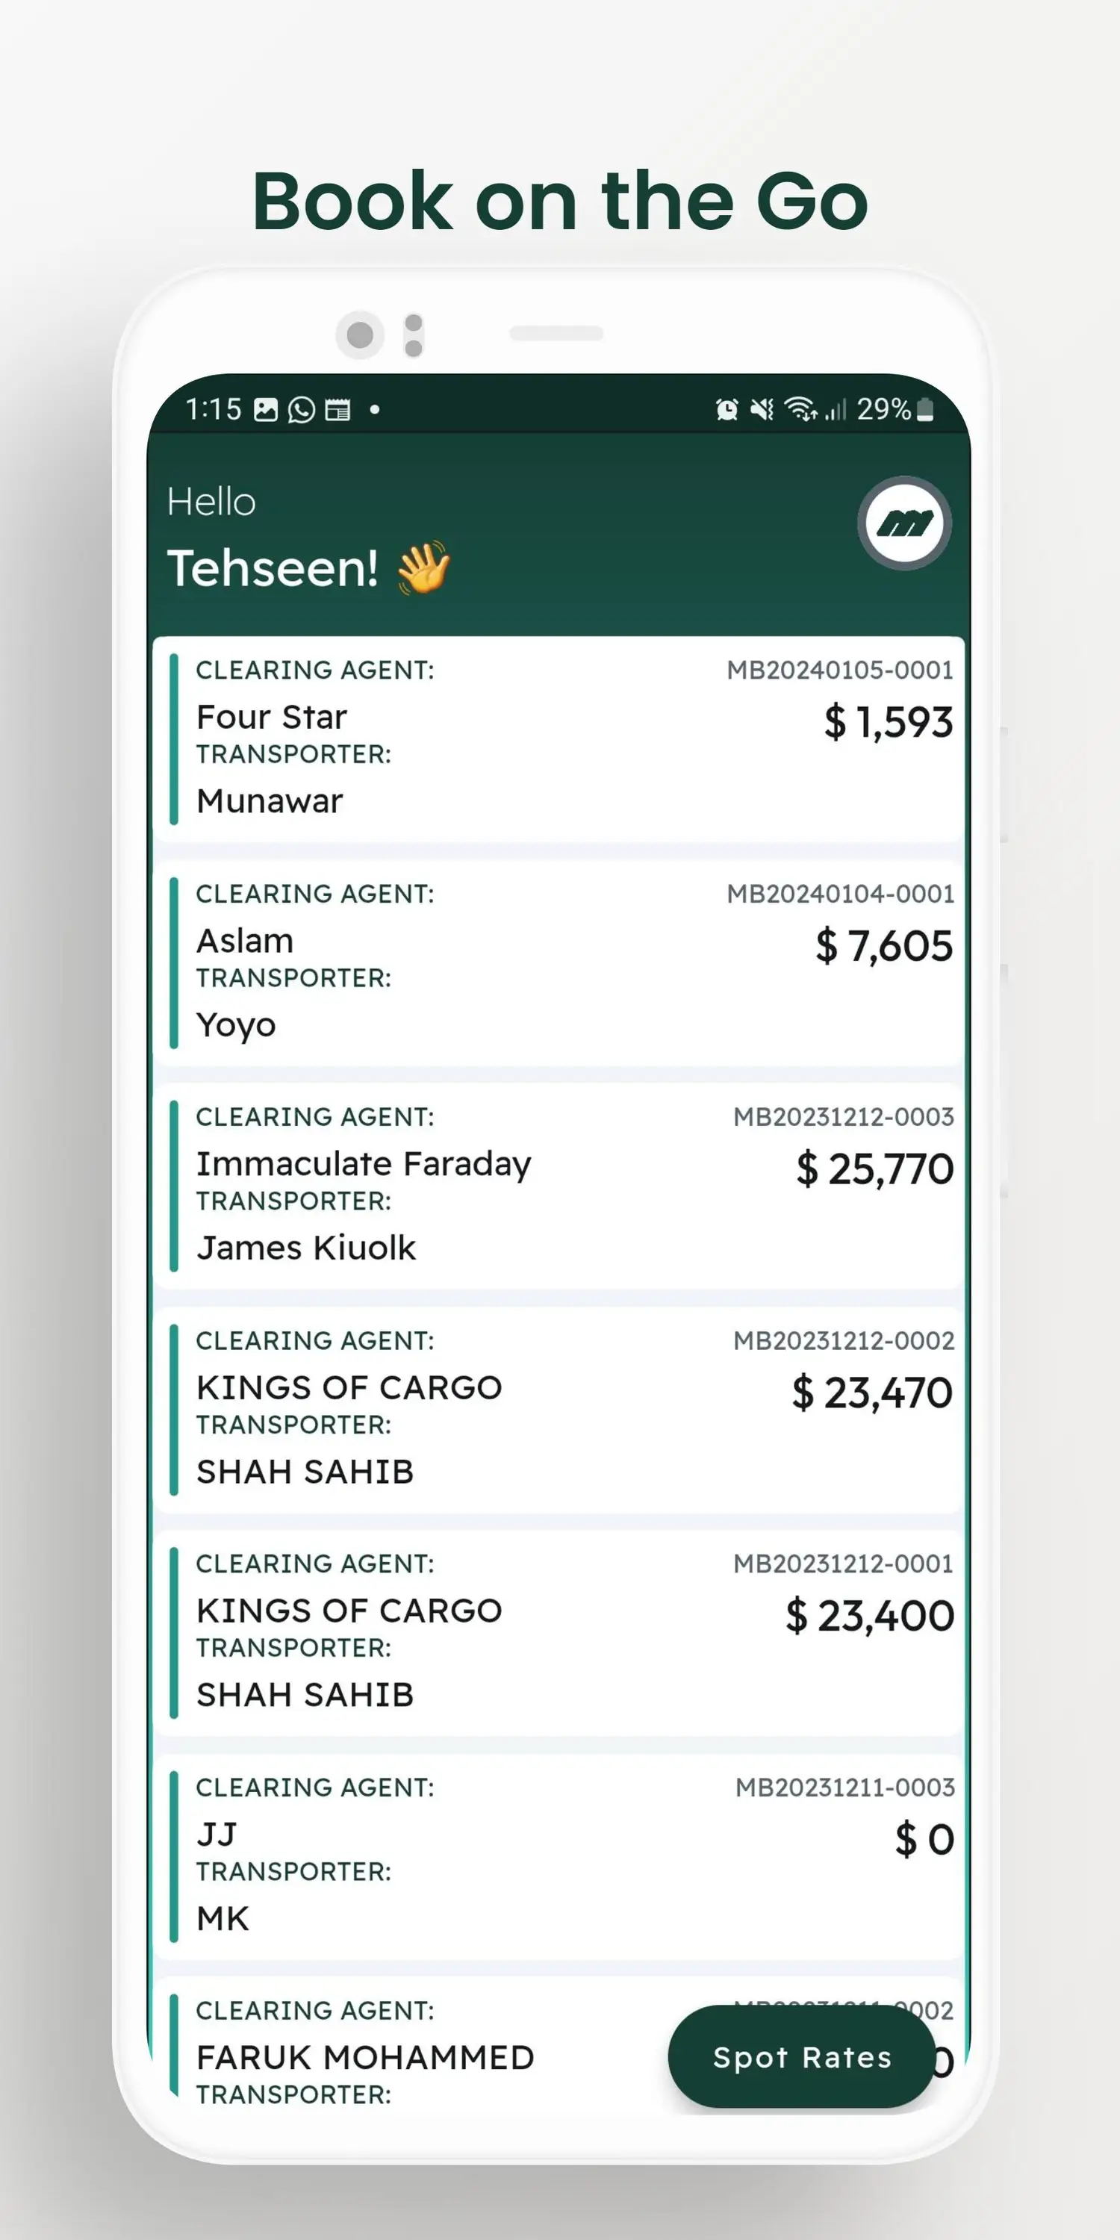Open booking MB20240105-0001

click(839, 671)
